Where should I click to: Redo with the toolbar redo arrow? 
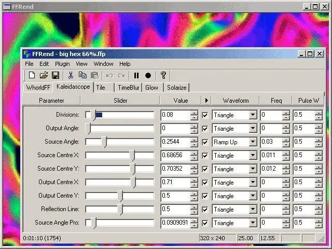pyautogui.click(x=121, y=75)
